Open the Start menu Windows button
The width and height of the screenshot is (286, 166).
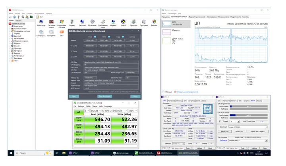(x=11, y=153)
